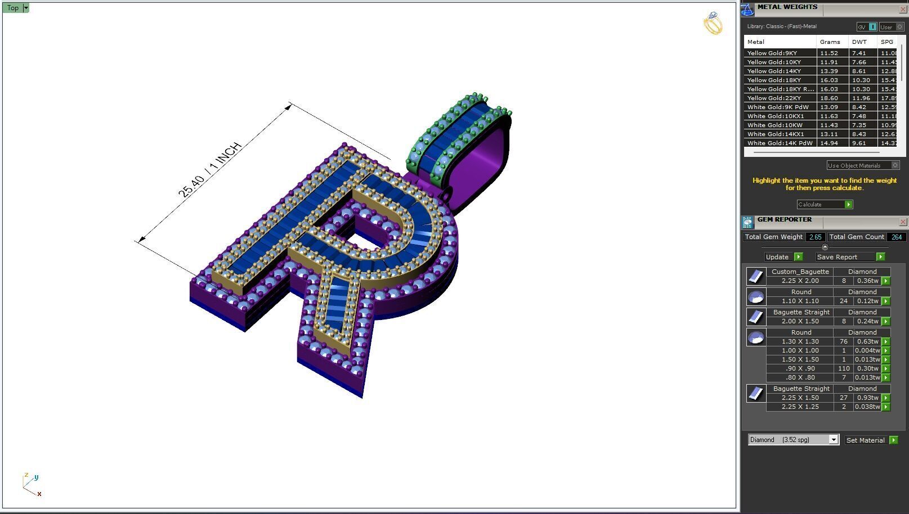Click the 2.25 X 1.25 size cell

[800, 407]
